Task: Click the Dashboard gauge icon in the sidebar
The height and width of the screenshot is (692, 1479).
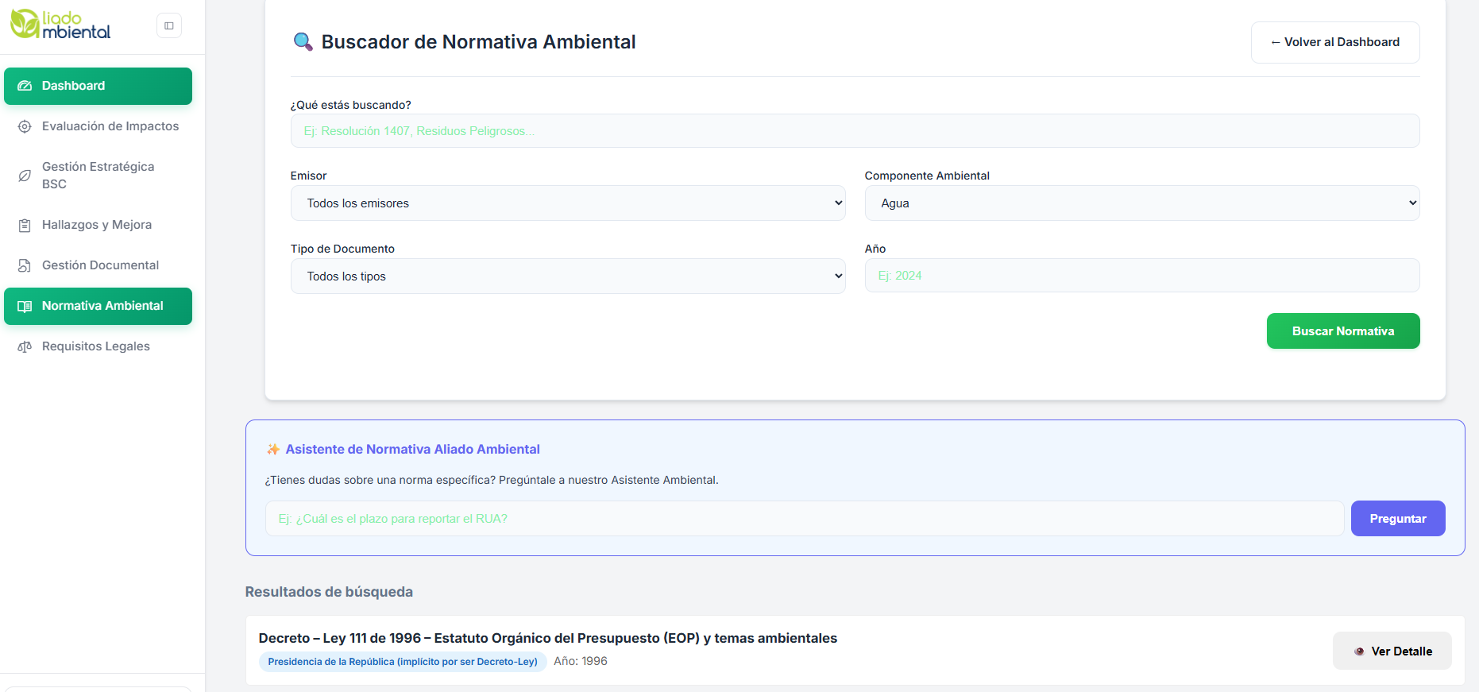Action: (x=25, y=86)
